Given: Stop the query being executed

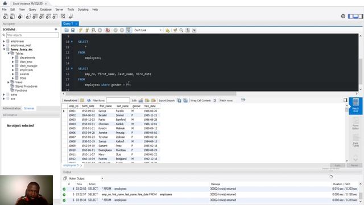Looking at the screenshot, I should pos(100,30).
